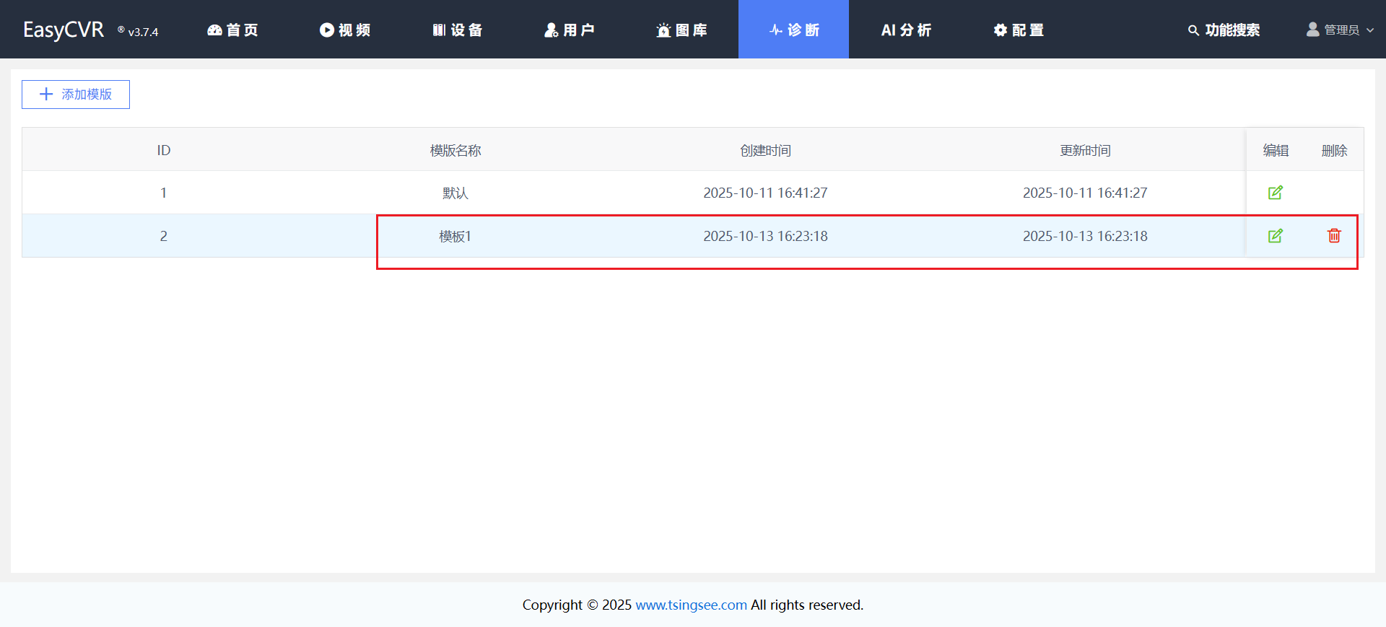The height and width of the screenshot is (627, 1386).
Task: Switch to the 设备 navigation tab
Action: [457, 30]
